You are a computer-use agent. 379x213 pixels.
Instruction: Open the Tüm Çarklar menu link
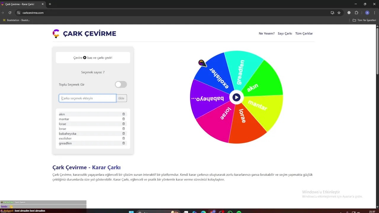point(304,33)
